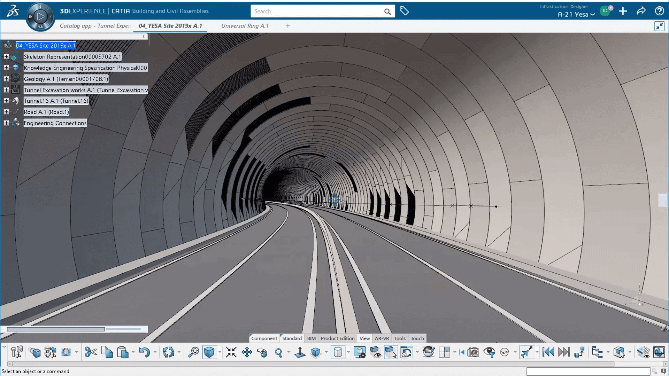This screenshot has height=376, width=669.
Task: Click the Normal View icon
Action: [x=300, y=352]
